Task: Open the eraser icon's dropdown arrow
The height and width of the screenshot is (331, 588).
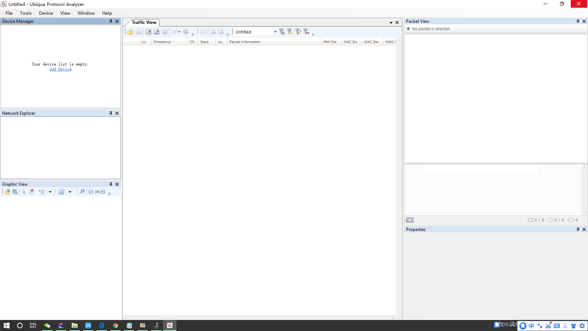Action: click(179, 32)
